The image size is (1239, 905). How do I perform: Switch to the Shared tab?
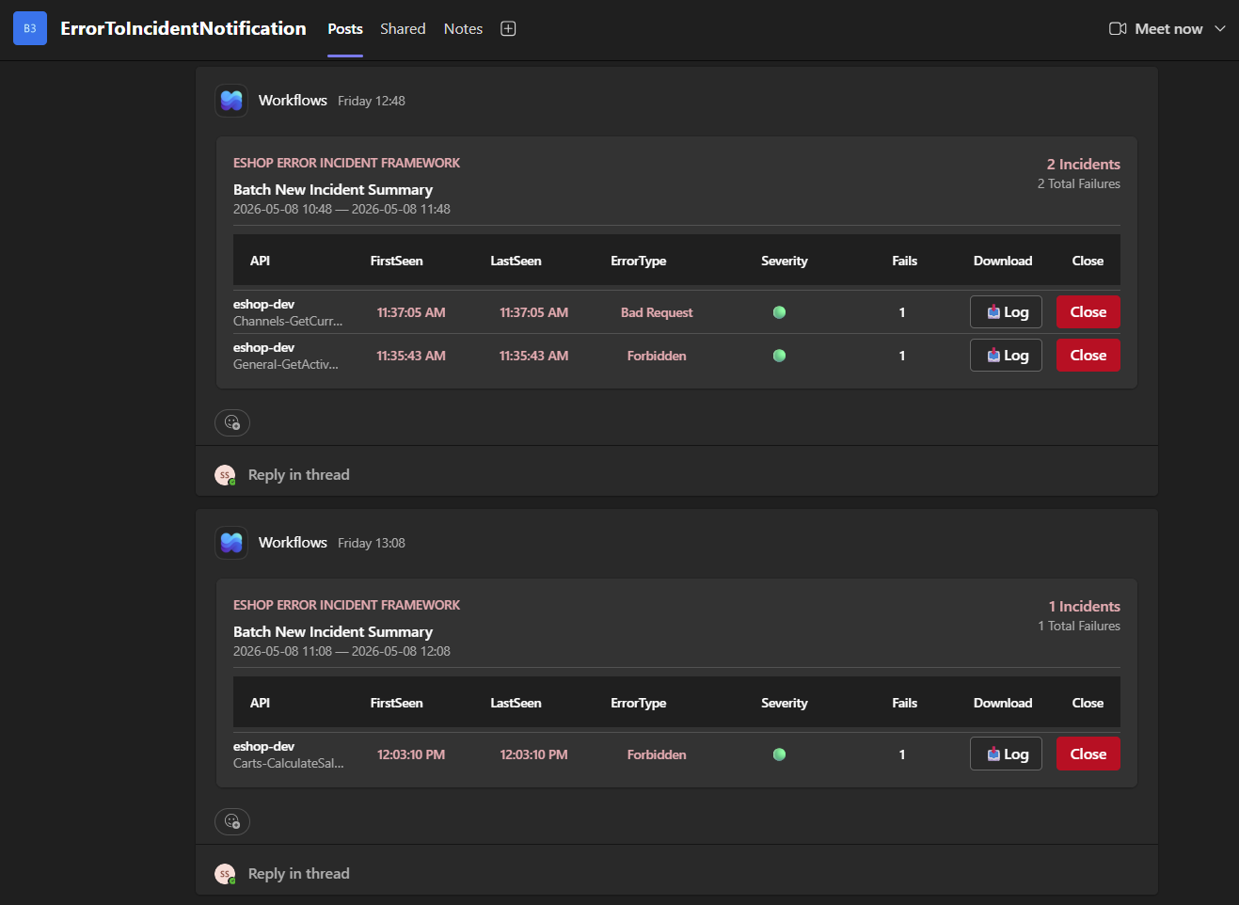403,29
